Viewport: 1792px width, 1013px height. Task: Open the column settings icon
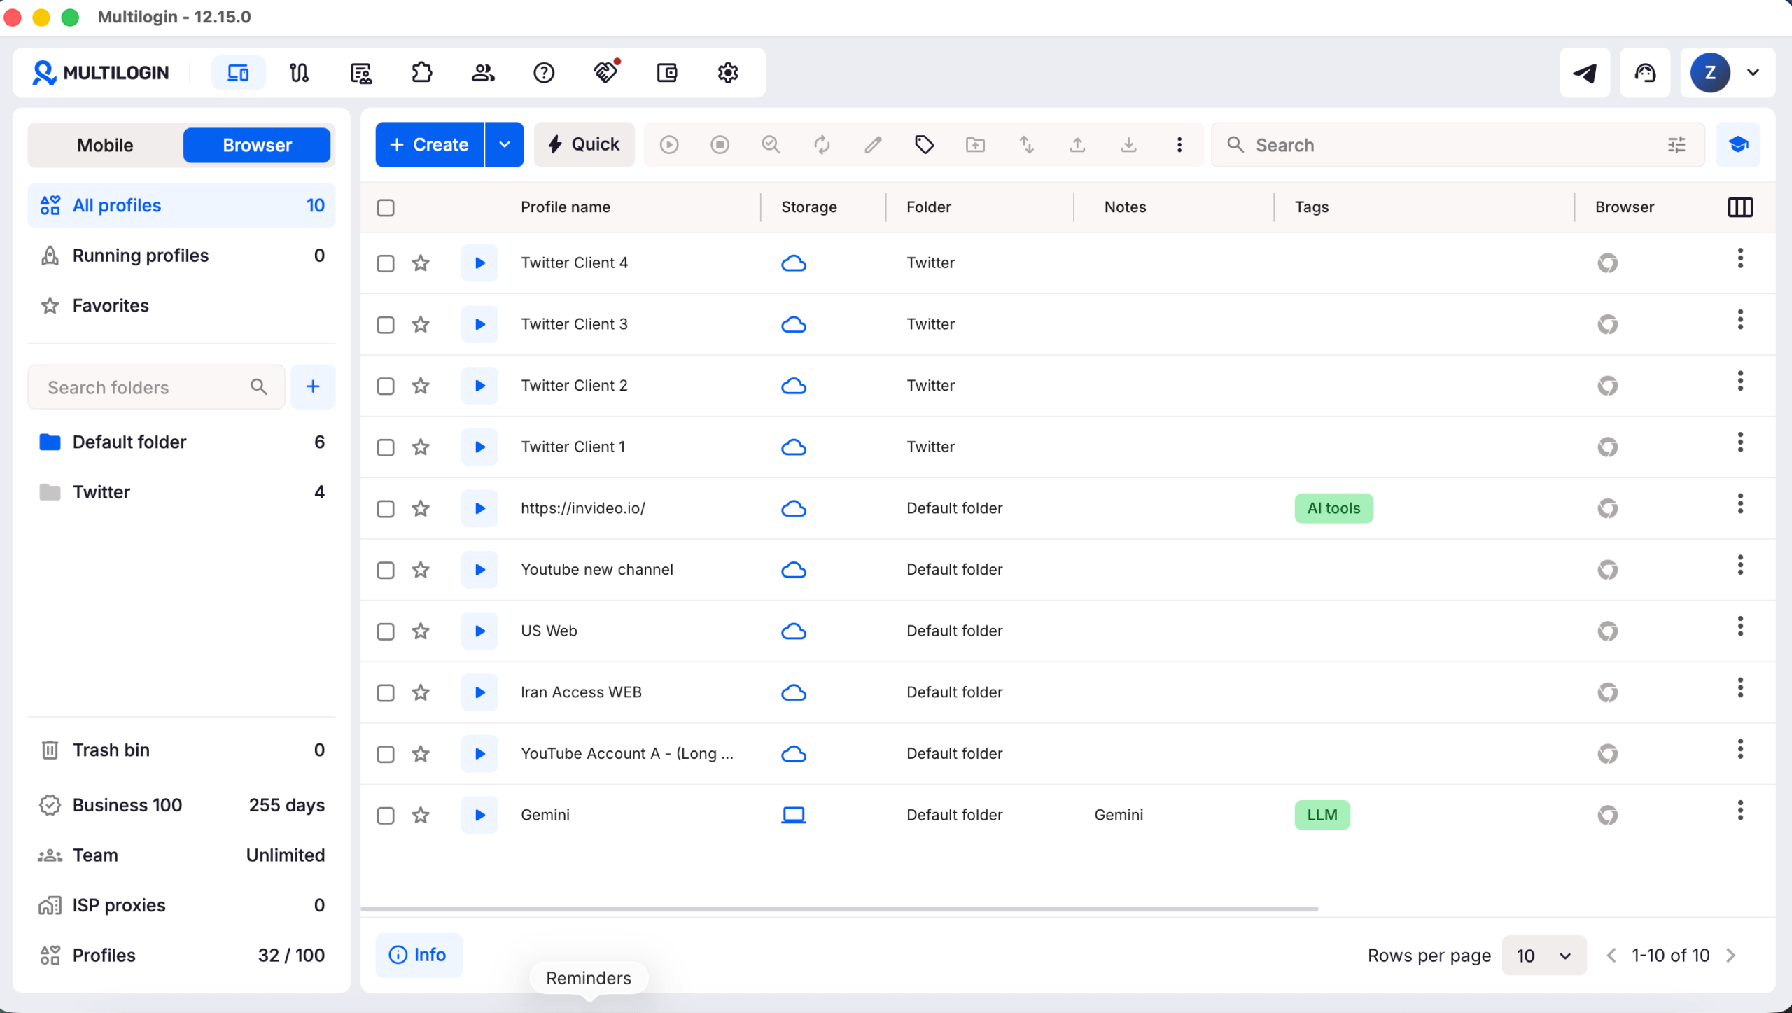click(1740, 207)
